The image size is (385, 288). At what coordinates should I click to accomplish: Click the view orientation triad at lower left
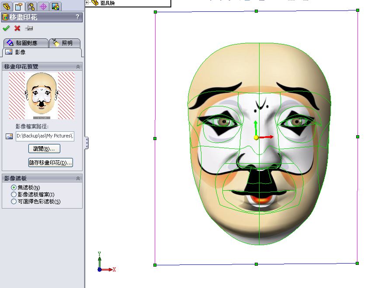106,262
